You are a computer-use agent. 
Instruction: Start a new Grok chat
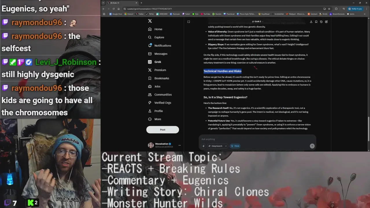coord(326,22)
